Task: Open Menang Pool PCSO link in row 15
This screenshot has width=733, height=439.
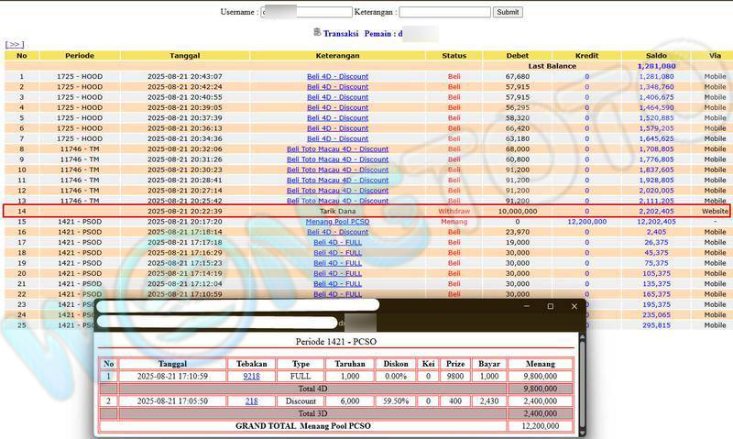Action: [337, 222]
